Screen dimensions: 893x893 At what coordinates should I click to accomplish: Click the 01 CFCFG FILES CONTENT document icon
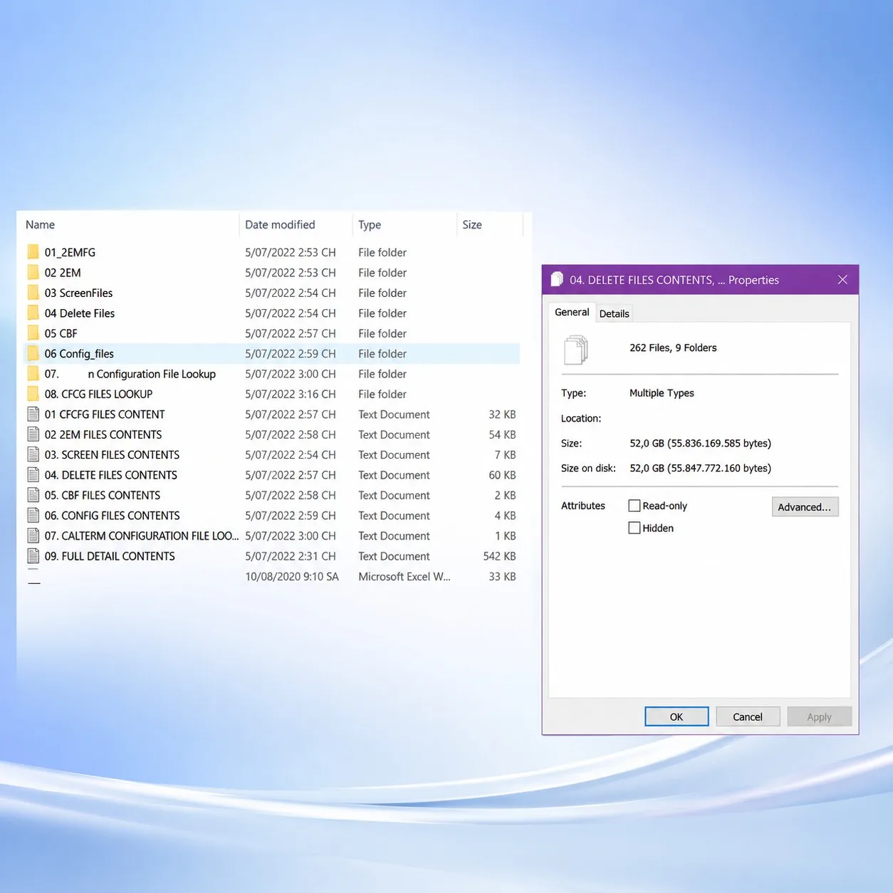(33, 414)
